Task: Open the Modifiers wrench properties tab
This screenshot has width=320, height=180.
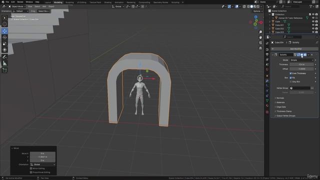Action: pyautogui.click(x=267, y=81)
